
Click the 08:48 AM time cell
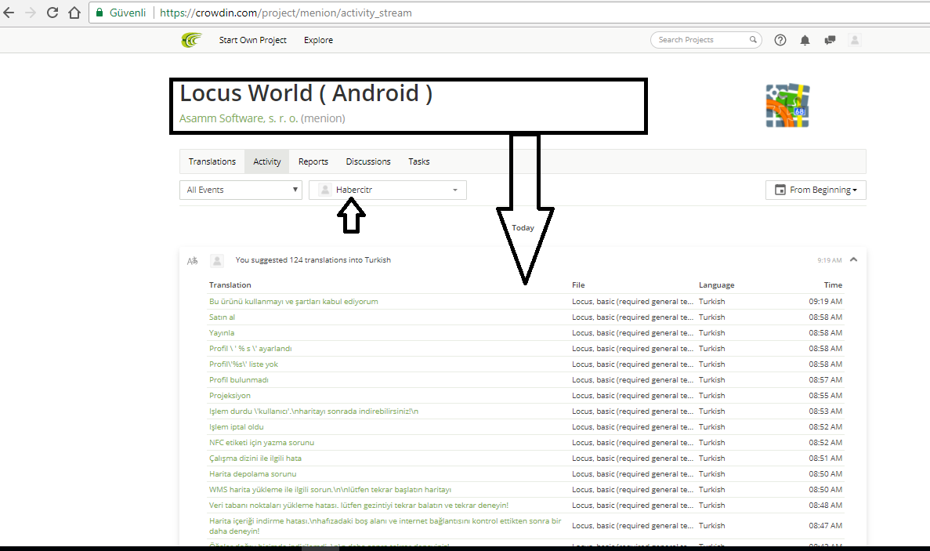click(825, 506)
